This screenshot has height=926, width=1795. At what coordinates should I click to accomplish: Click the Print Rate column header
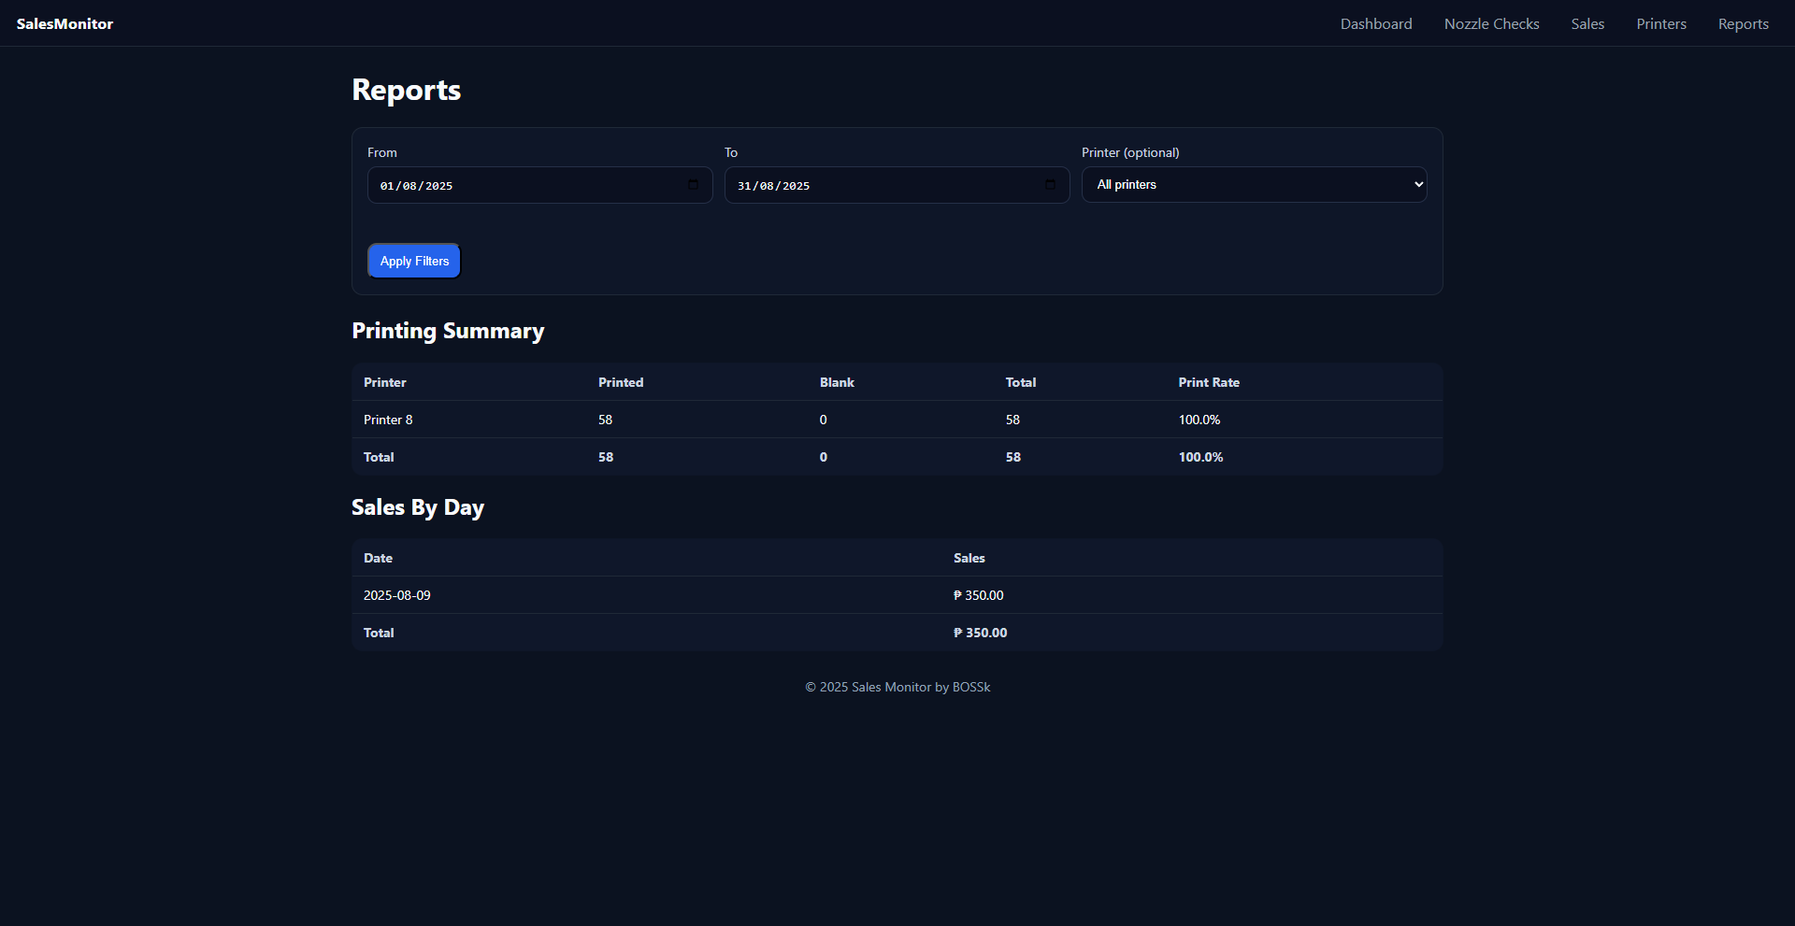pyautogui.click(x=1208, y=382)
